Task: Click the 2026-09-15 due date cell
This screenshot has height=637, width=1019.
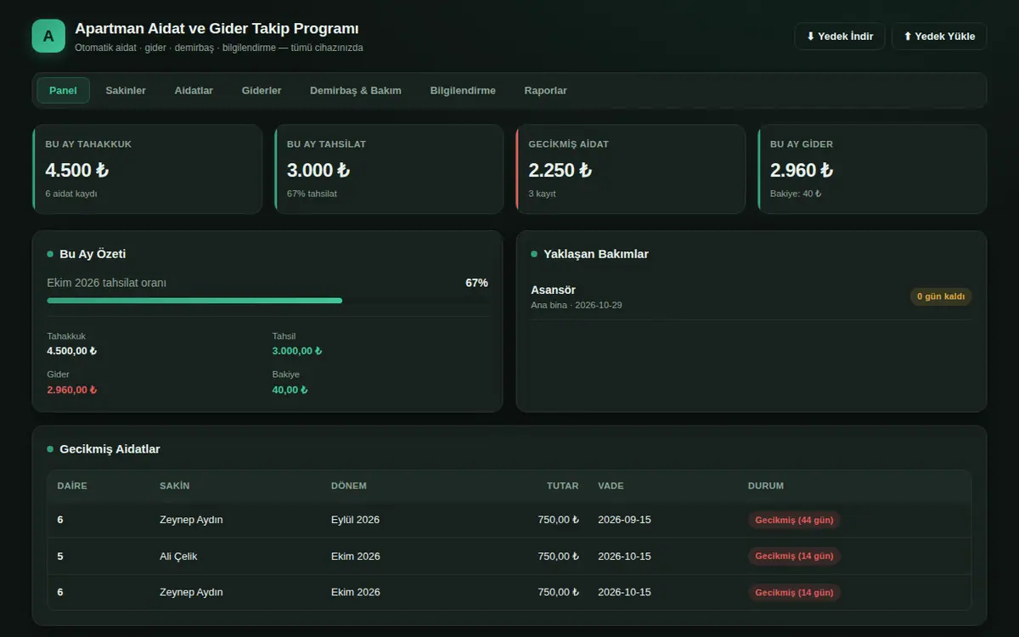Action: coord(624,520)
